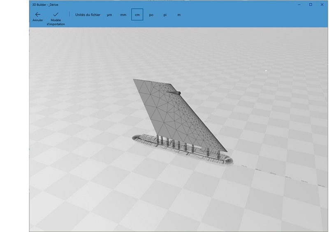This screenshot has height=232, width=329.
Task: Minimize the 3D Builder window
Action: click(x=299, y=5)
